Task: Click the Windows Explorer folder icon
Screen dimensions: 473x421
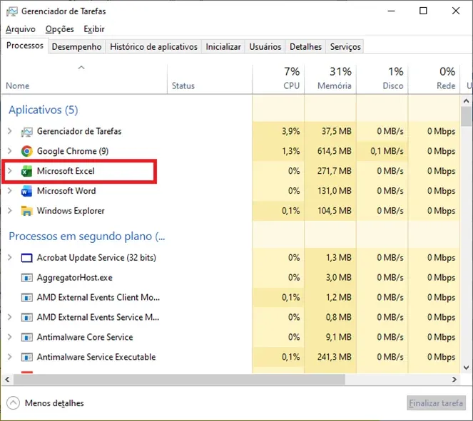Action: click(x=26, y=211)
